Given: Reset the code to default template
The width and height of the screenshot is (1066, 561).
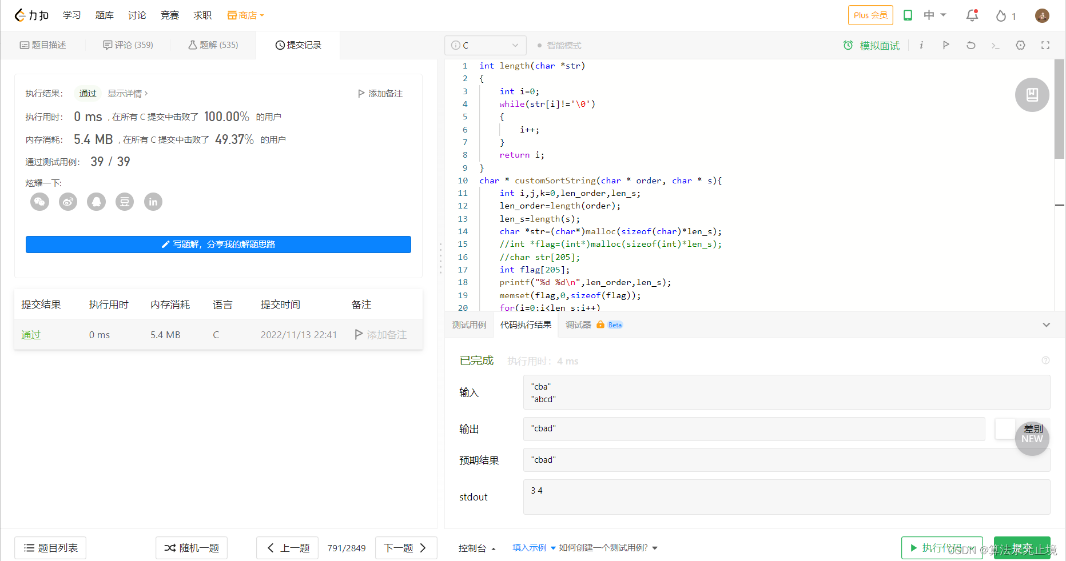Looking at the screenshot, I should coord(970,45).
